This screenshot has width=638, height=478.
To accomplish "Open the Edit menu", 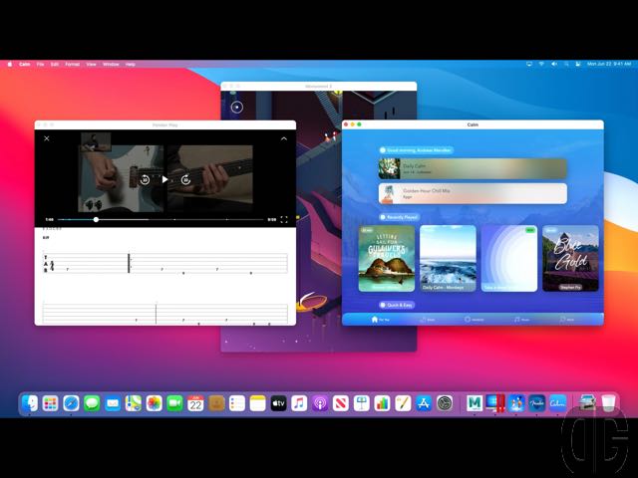I will tap(55, 64).
